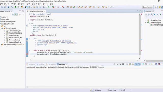Open the Run button dropdown arrow
Screen dimensions: 163x92
pyautogui.click(x=51, y=7)
